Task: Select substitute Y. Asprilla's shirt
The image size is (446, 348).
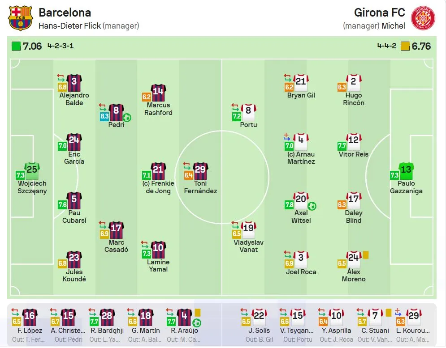Action: point(337,317)
